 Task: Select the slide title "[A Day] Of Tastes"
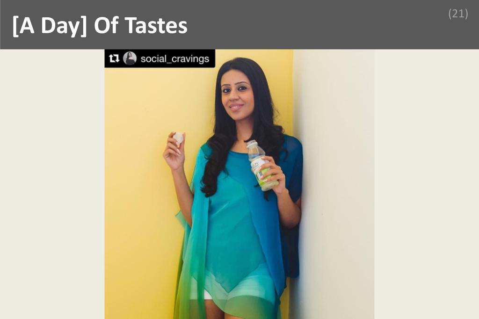point(100,25)
